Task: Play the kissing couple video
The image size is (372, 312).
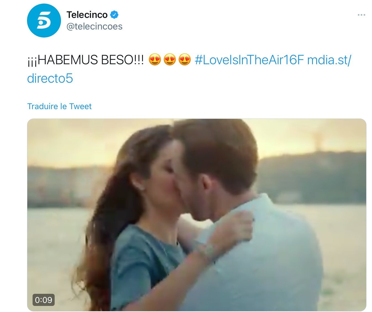Action: (x=196, y=215)
